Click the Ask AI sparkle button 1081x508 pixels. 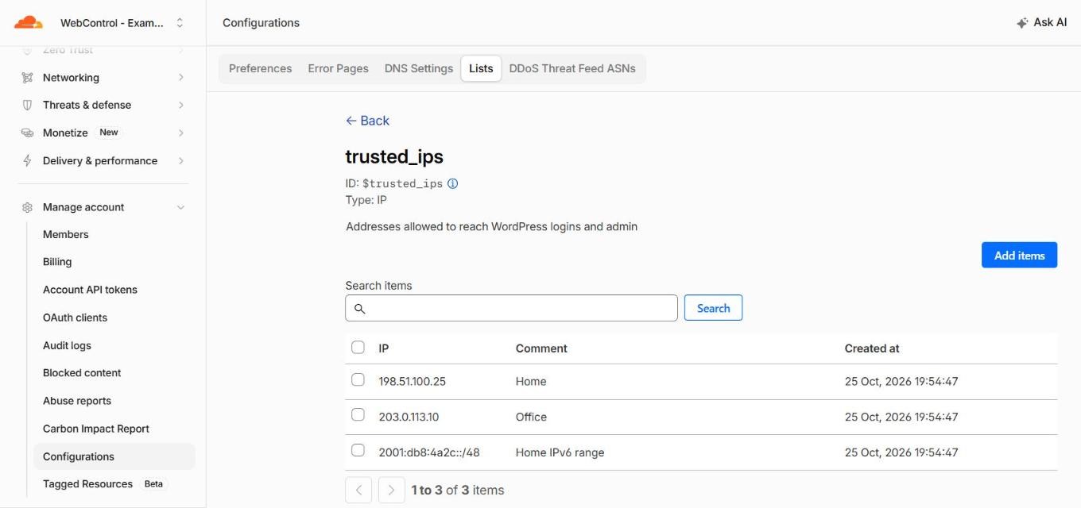[1041, 22]
